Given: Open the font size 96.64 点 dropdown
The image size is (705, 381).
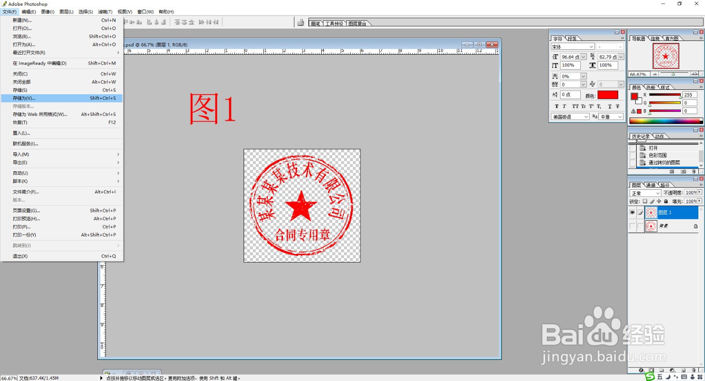Looking at the screenshot, I should tap(583, 57).
